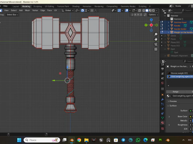The width and height of the screenshot is (193, 144).
Task: Open pivot point dropdown
Action: [x=77, y=10]
